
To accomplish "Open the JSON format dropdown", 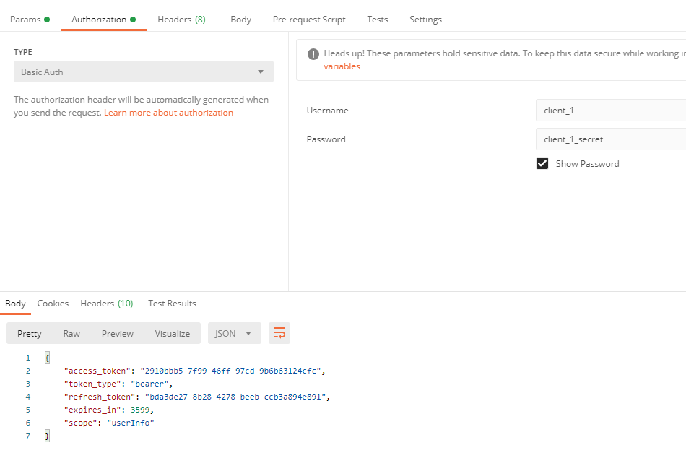I will pyautogui.click(x=235, y=333).
